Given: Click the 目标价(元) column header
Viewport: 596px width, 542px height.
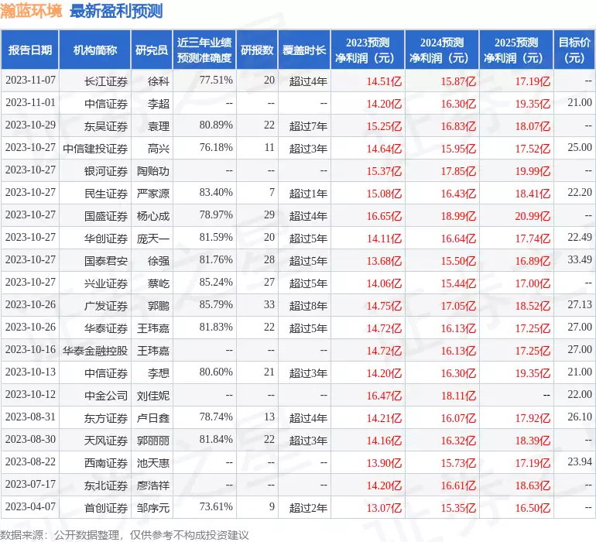Looking at the screenshot, I should coord(574,50).
